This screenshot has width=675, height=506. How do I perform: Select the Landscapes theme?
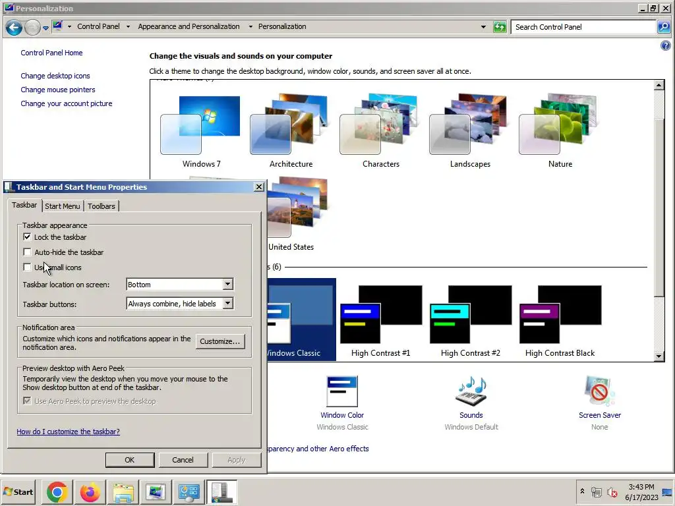(x=470, y=131)
